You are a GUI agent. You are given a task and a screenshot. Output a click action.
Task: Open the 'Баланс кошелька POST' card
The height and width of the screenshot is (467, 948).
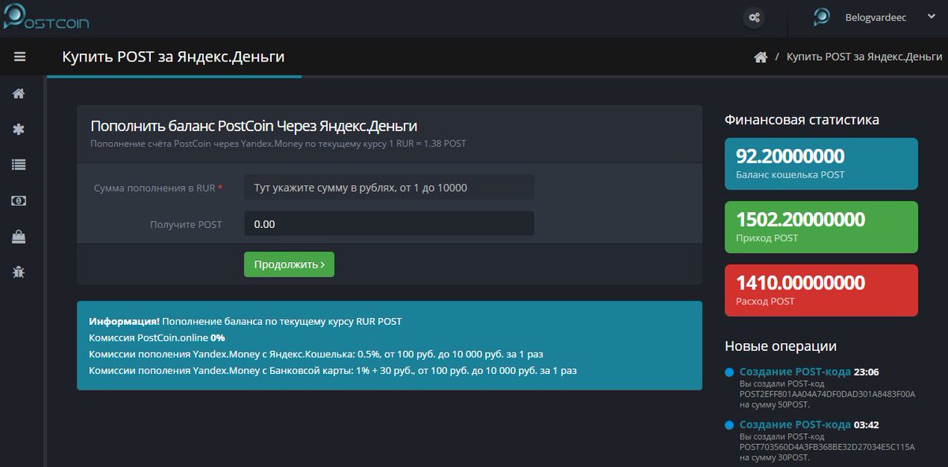[822, 164]
